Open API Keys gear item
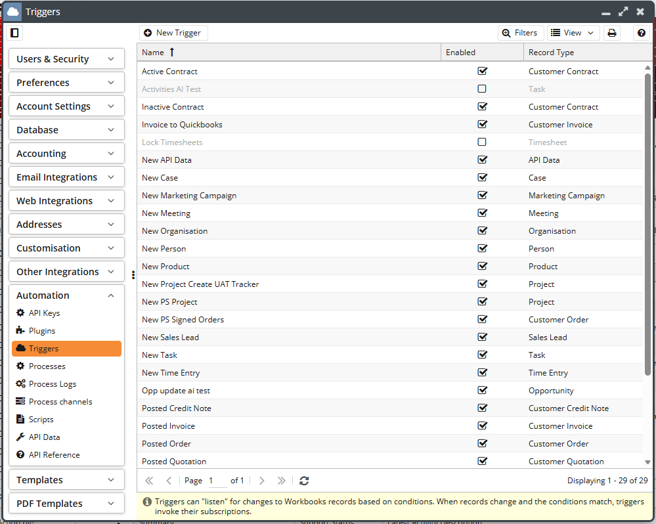 coord(44,313)
